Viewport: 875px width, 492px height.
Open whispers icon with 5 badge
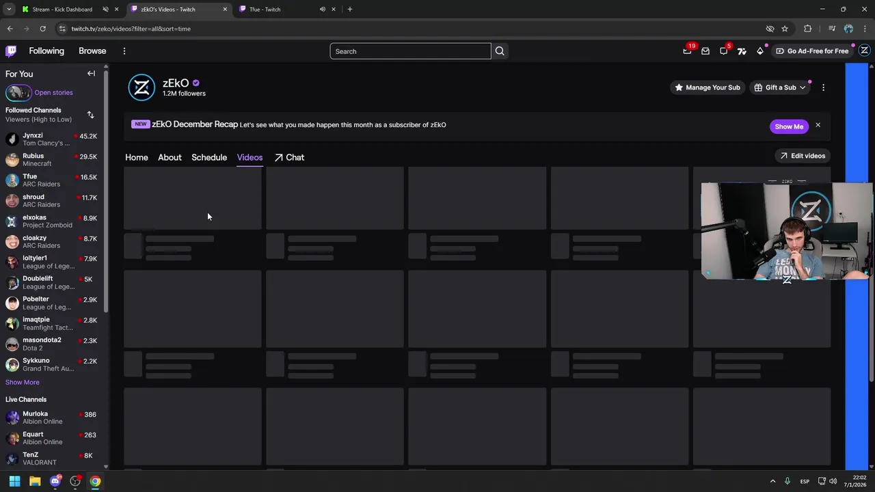[724, 51]
